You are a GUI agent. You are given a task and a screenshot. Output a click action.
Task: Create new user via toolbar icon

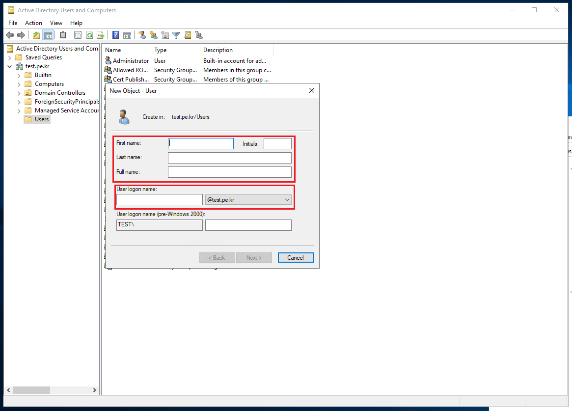[x=142, y=35]
